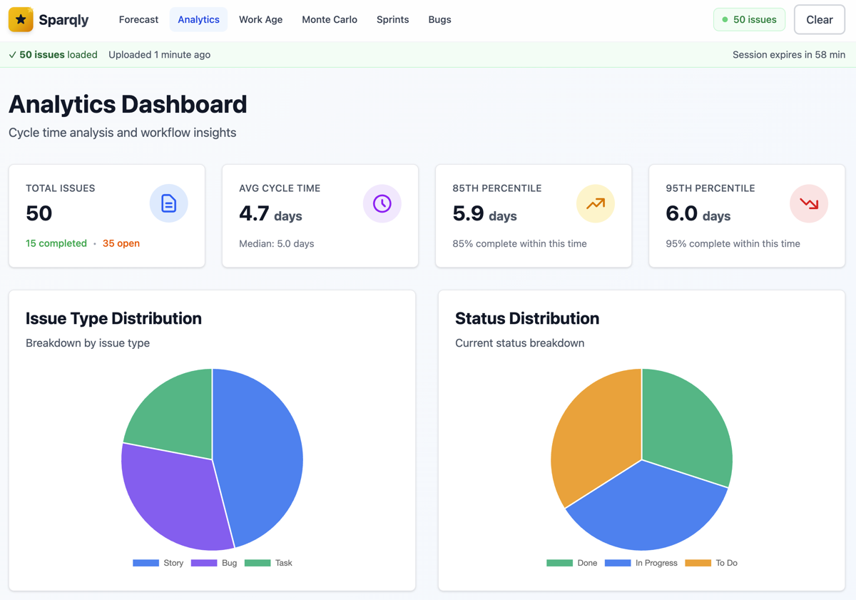
Task: Click the upward trend icon in 85th Percentile card
Action: [x=595, y=203]
